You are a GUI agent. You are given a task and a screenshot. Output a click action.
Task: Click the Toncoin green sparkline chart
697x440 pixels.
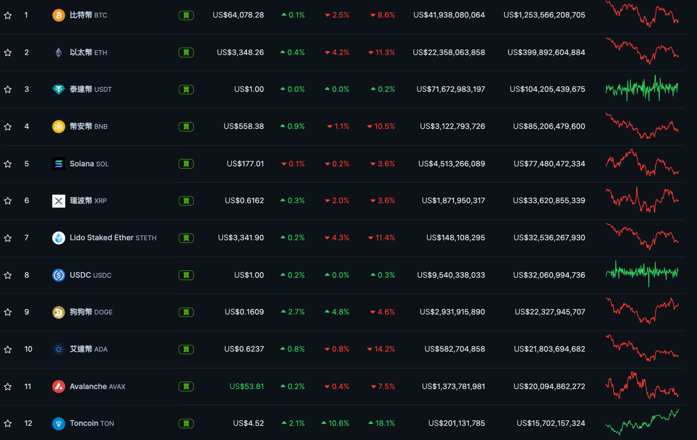(642, 422)
